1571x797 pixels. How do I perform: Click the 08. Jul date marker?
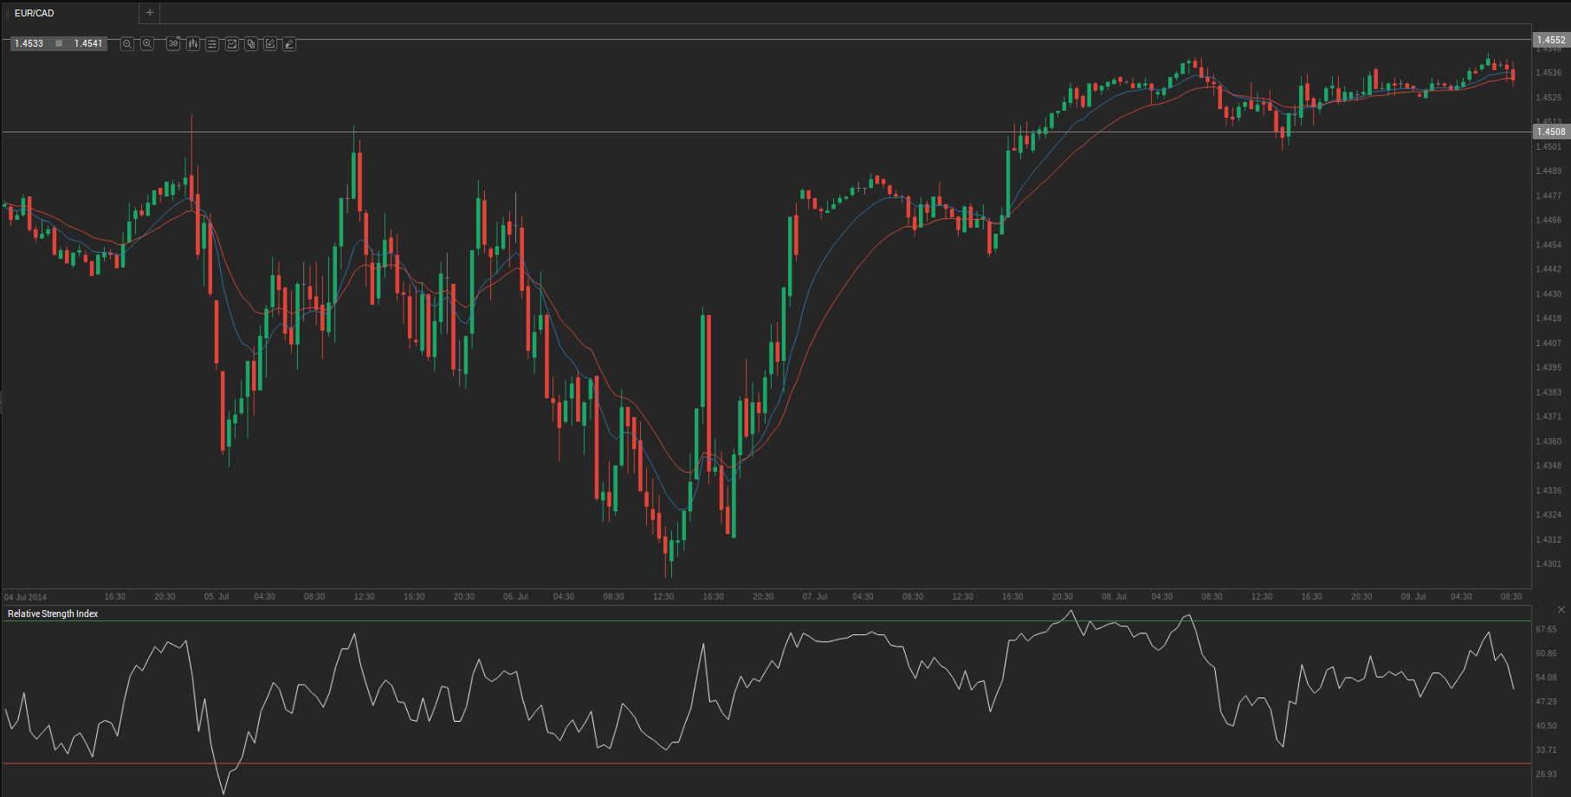(1114, 596)
